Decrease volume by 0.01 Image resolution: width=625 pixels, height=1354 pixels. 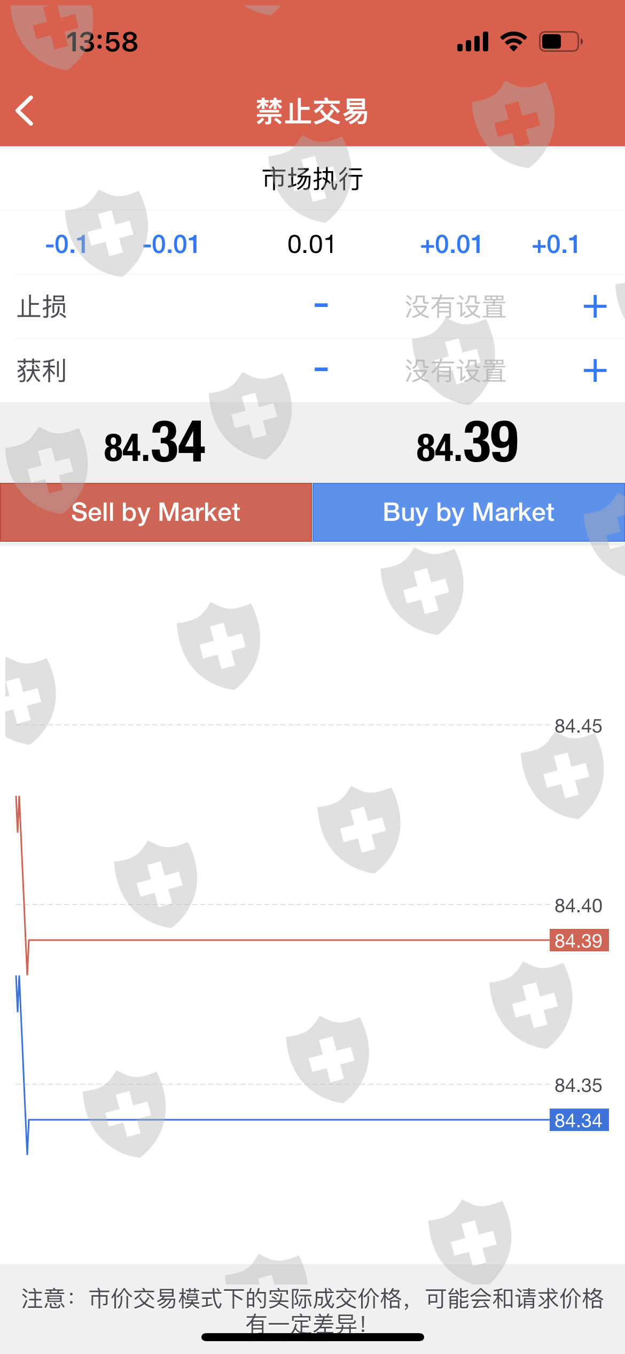pyautogui.click(x=171, y=245)
